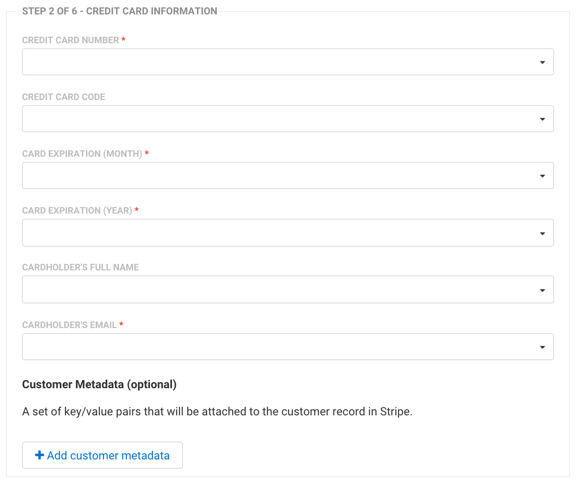Click the Credit Card Number dropdown arrow
Screen dimensions: 582x484
(x=542, y=62)
